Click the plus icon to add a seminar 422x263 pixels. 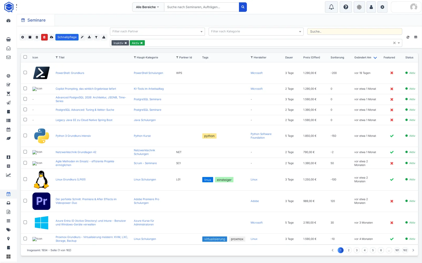click(23, 37)
